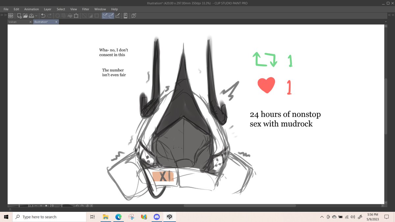Open the Layer menu
The image size is (395, 222).
48,9
